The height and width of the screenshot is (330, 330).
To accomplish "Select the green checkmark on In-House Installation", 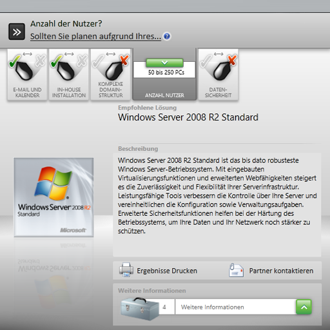I will (57, 61).
